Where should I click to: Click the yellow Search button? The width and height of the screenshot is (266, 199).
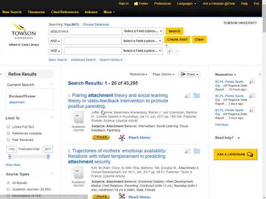[174, 31]
